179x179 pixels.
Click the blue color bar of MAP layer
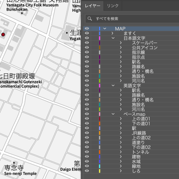[100, 28]
